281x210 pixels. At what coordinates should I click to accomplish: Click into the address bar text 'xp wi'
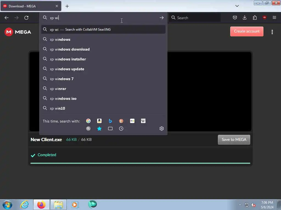[x=54, y=18]
